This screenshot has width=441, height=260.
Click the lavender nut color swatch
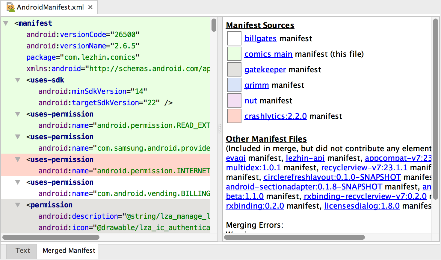pos(234,100)
